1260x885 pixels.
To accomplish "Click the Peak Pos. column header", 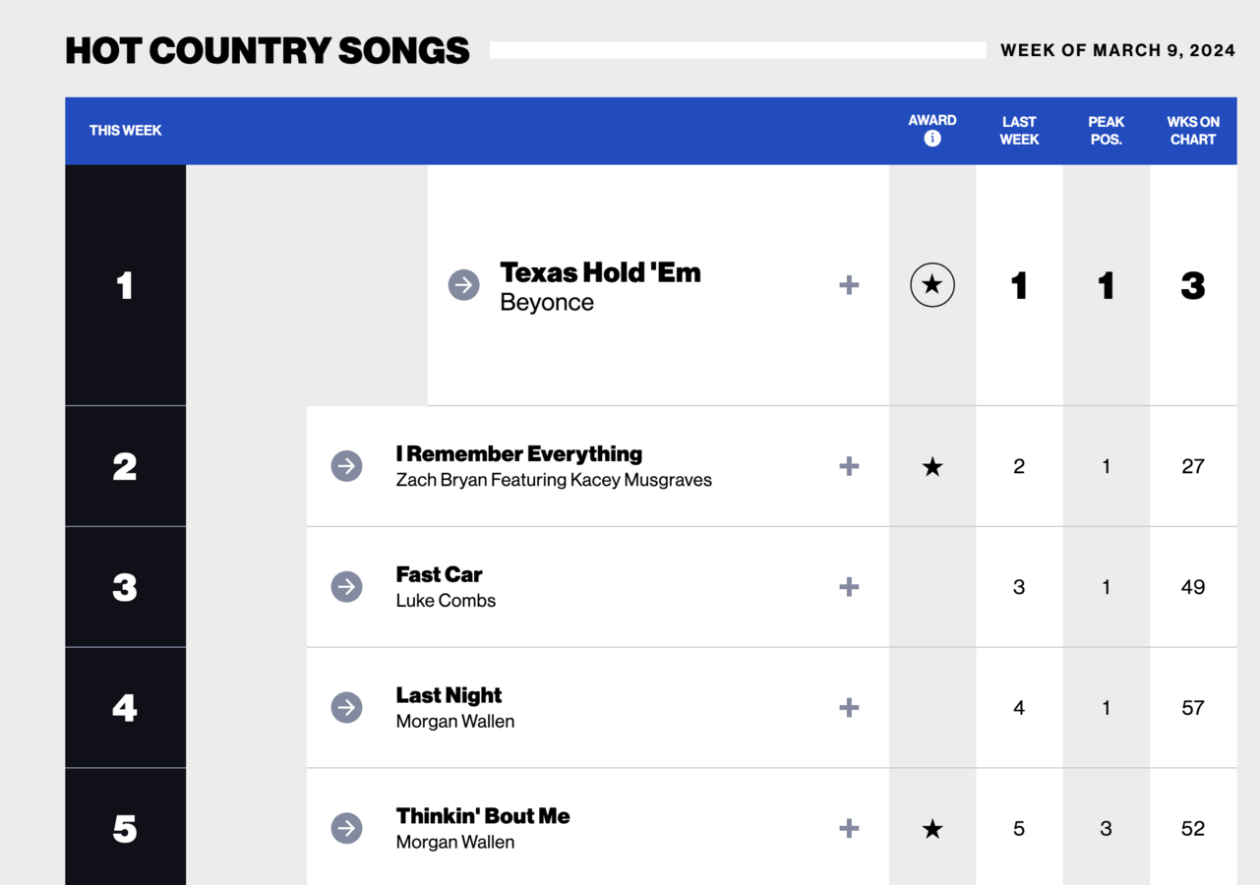I will [x=1106, y=131].
